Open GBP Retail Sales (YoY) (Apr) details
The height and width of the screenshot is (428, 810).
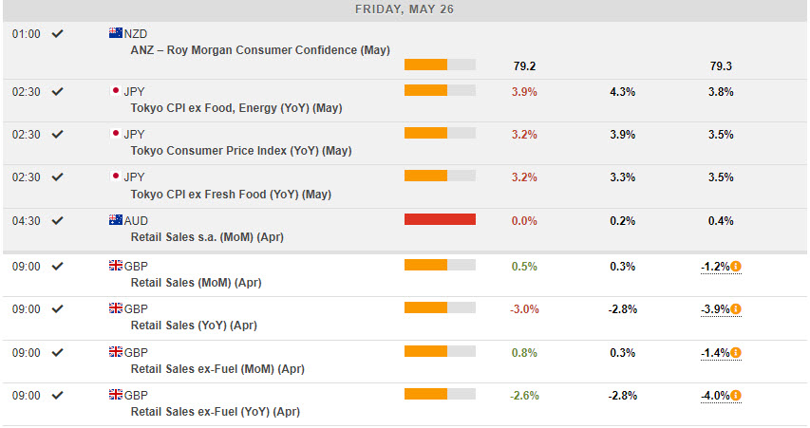pyautogui.click(x=195, y=326)
